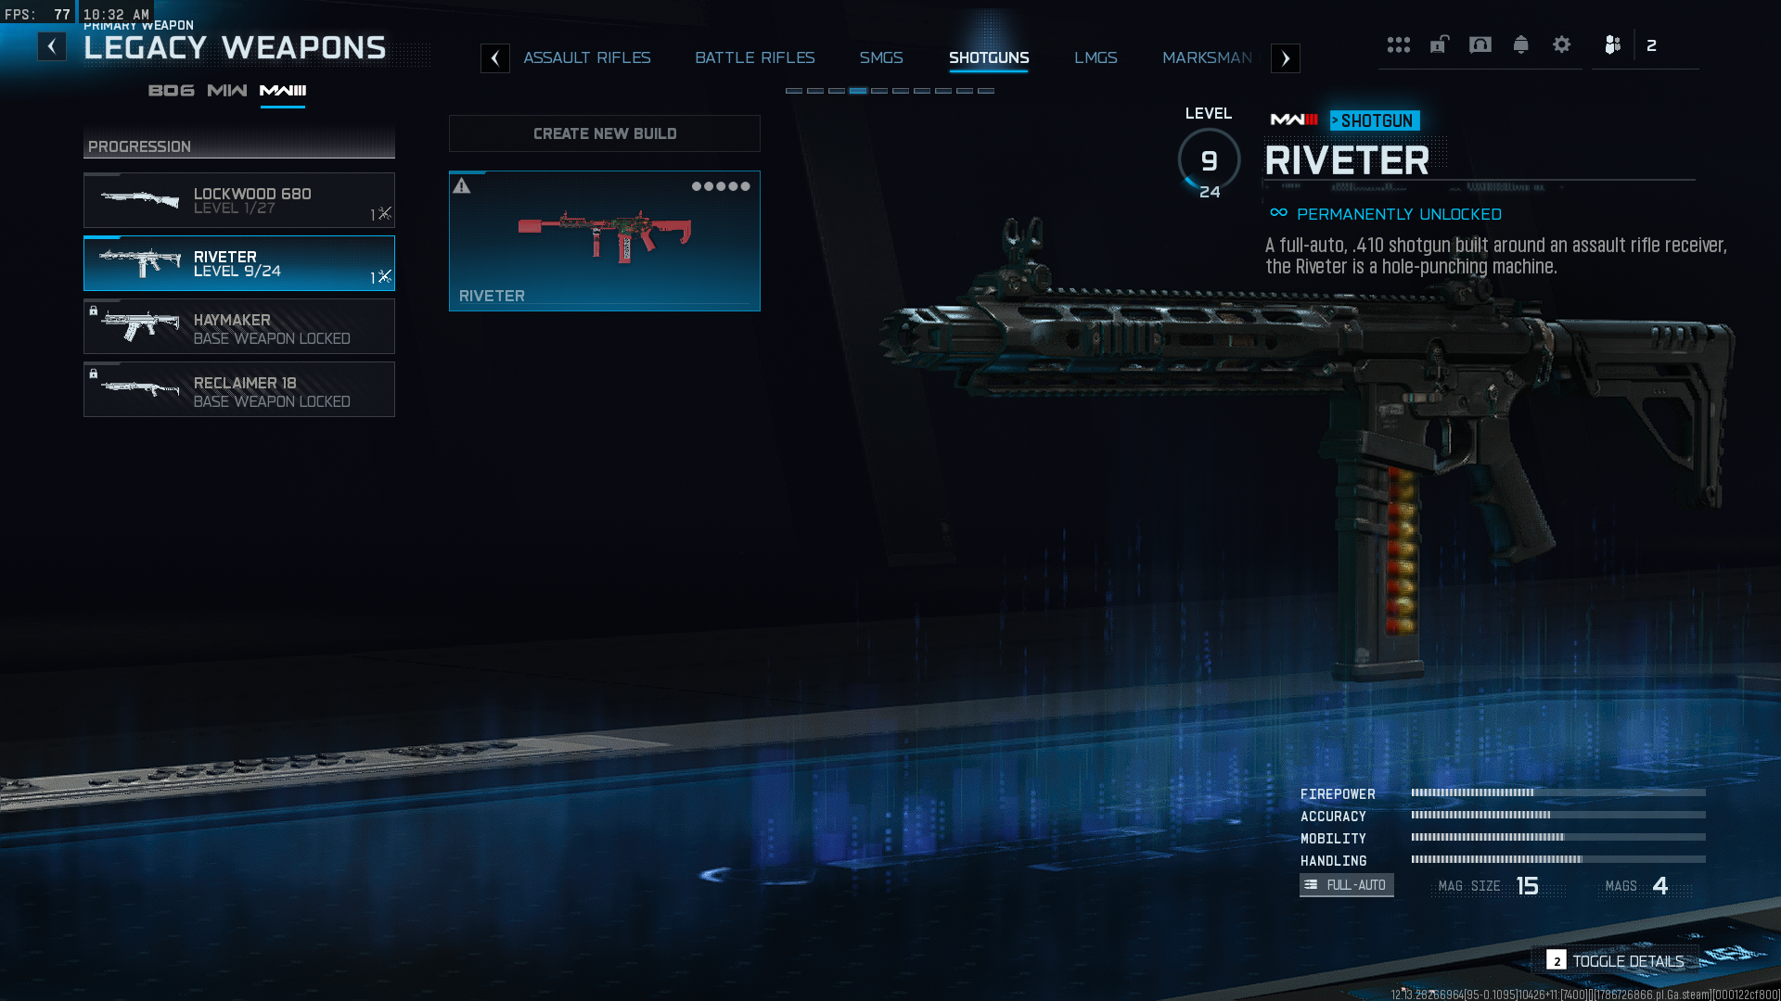Click the Permanently Unlocked label

[1399, 214]
